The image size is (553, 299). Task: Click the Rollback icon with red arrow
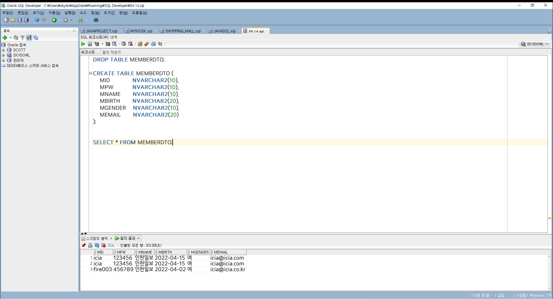click(x=130, y=44)
